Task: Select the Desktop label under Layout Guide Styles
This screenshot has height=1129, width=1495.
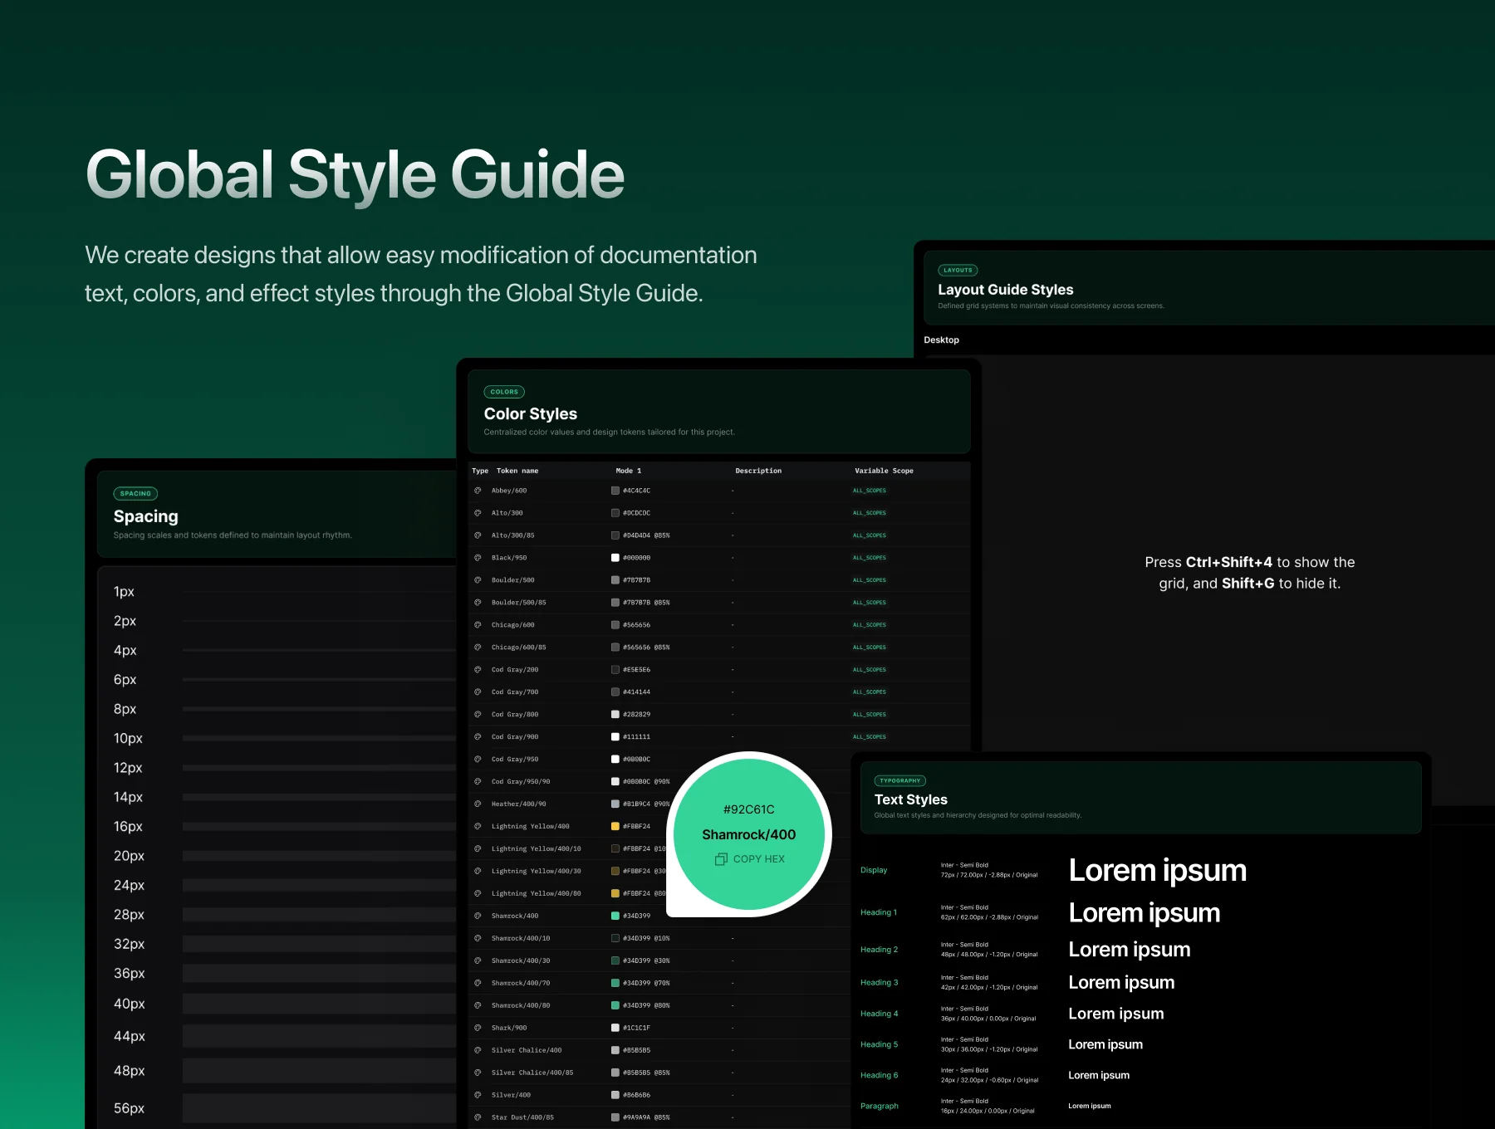Action: coord(941,340)
